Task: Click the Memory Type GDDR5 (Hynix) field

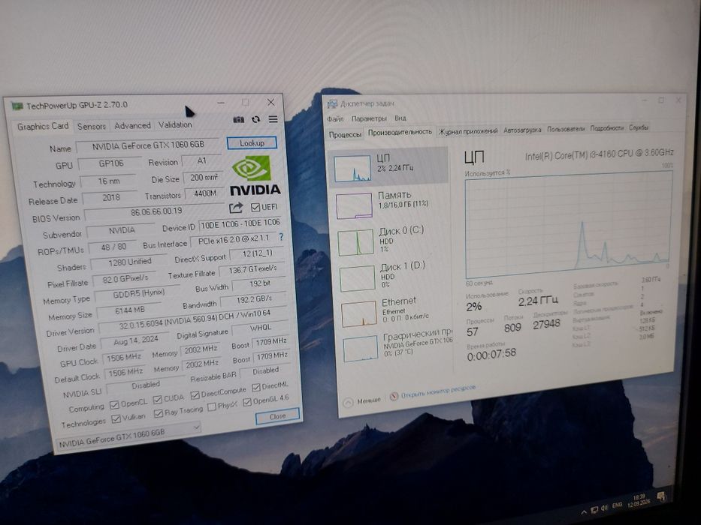Action: tap(138, 294)
